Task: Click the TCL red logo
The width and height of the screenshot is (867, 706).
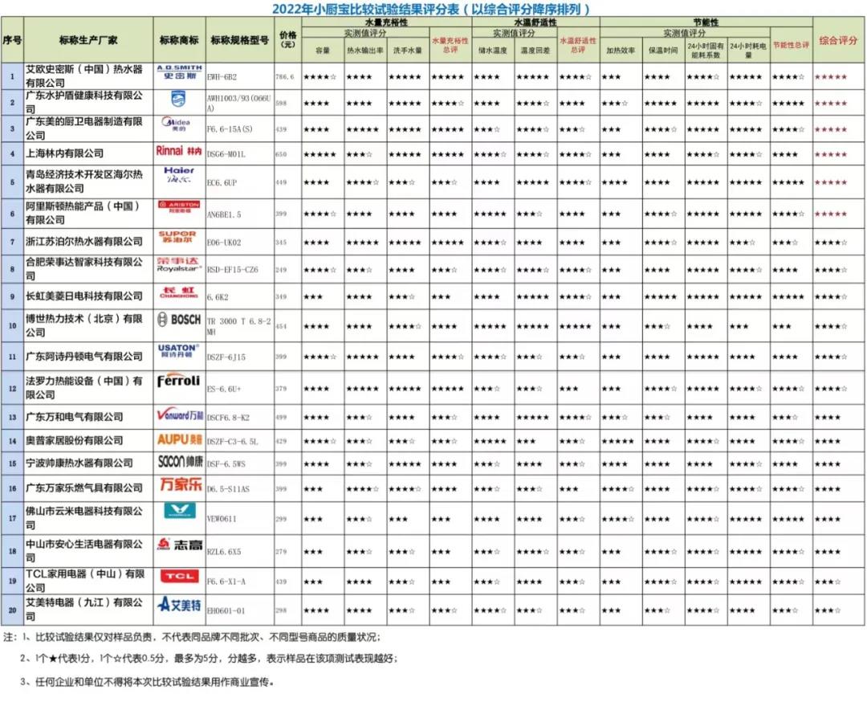Action: [x=179, y=576]
